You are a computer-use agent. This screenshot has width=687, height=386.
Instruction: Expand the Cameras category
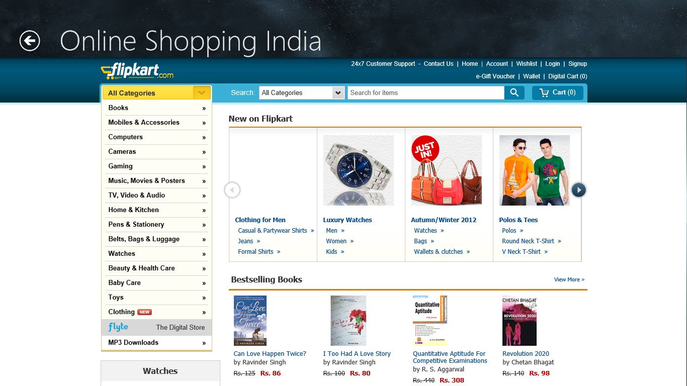[156, 152]
